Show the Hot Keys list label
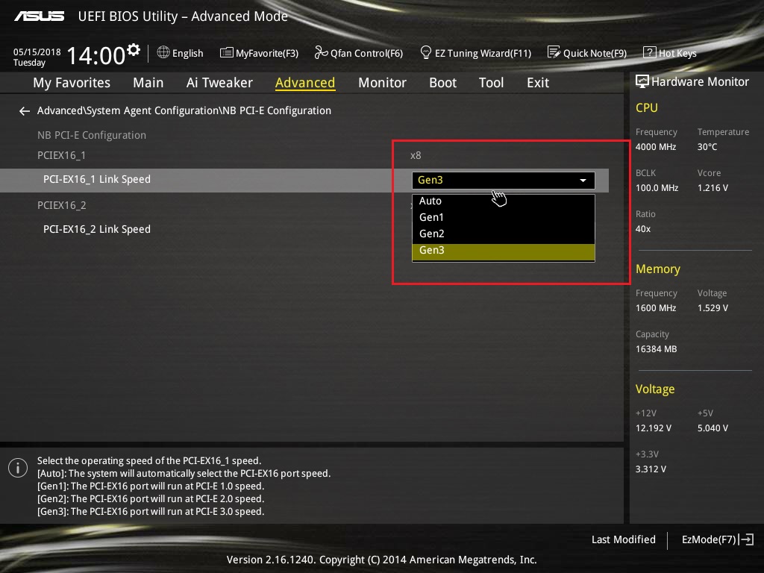Image resolution: width=764 pixels, height=573 pixels. click(x=677, y=53)
